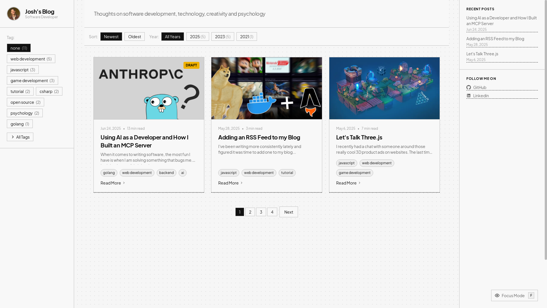Filter by game development tag in sidebar
The image size is (547, 308).
click(x=32, y=80)
